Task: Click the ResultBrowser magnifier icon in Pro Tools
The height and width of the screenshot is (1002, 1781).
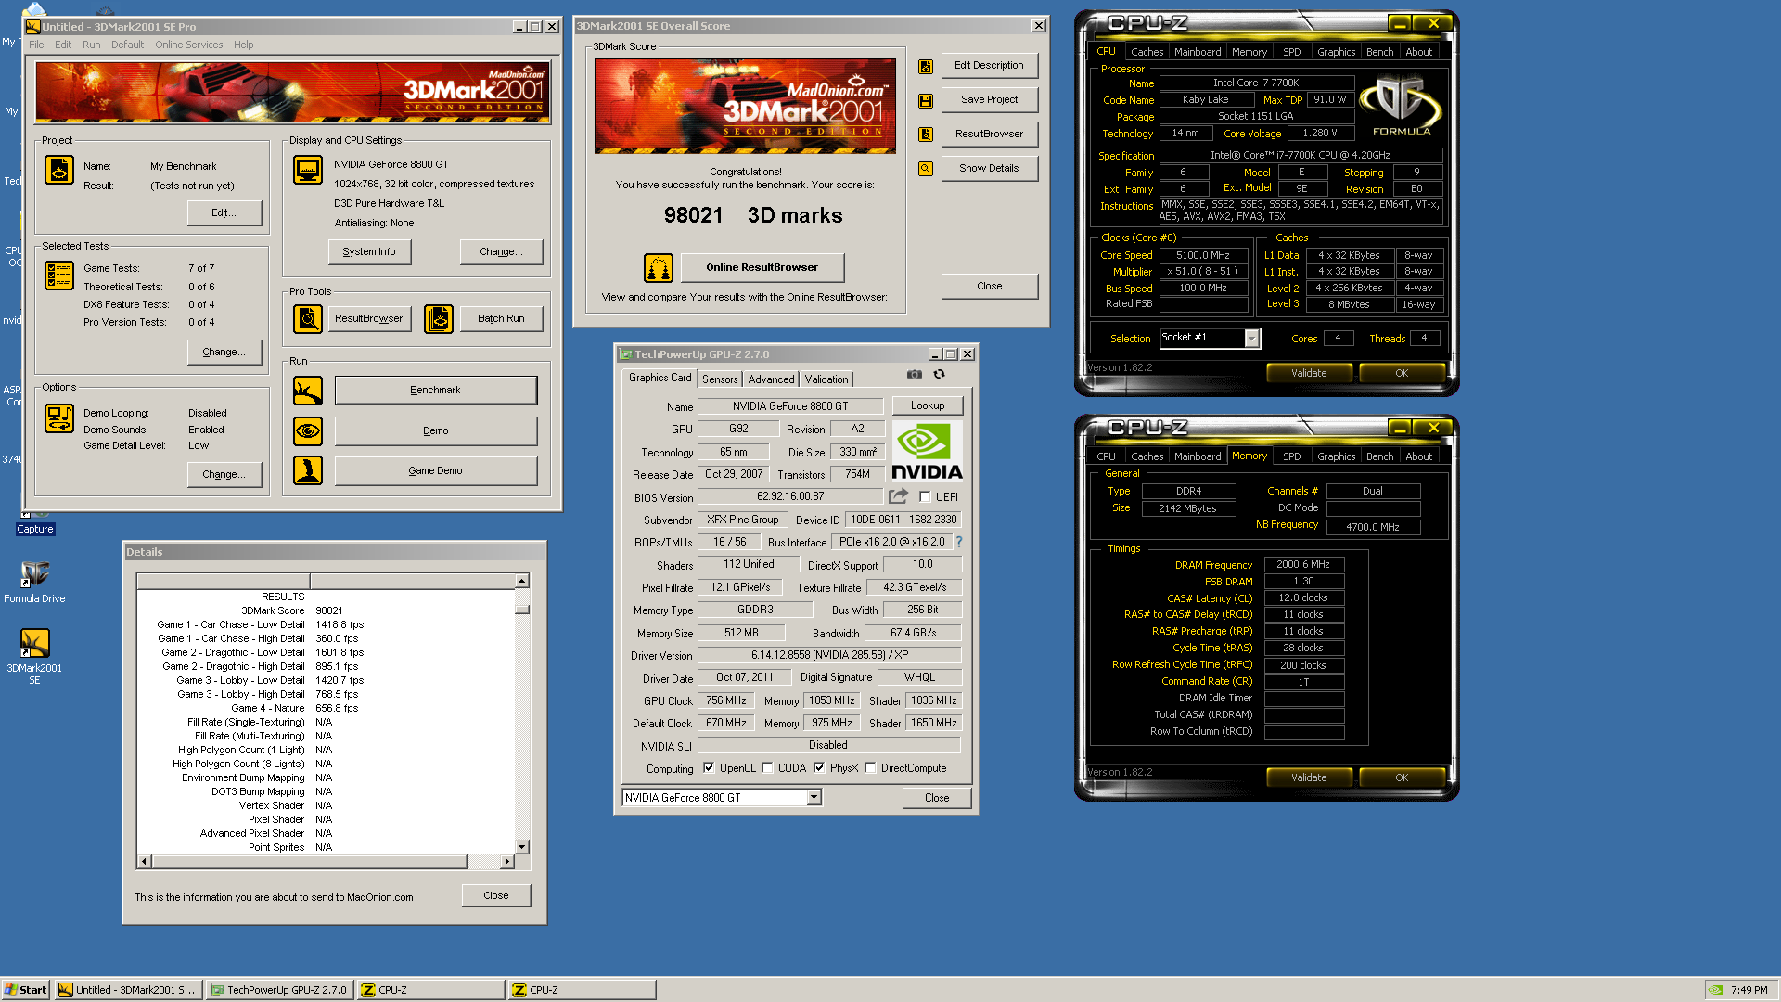Action: 308,318
